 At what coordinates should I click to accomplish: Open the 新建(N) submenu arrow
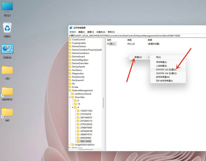click(149, 57)
